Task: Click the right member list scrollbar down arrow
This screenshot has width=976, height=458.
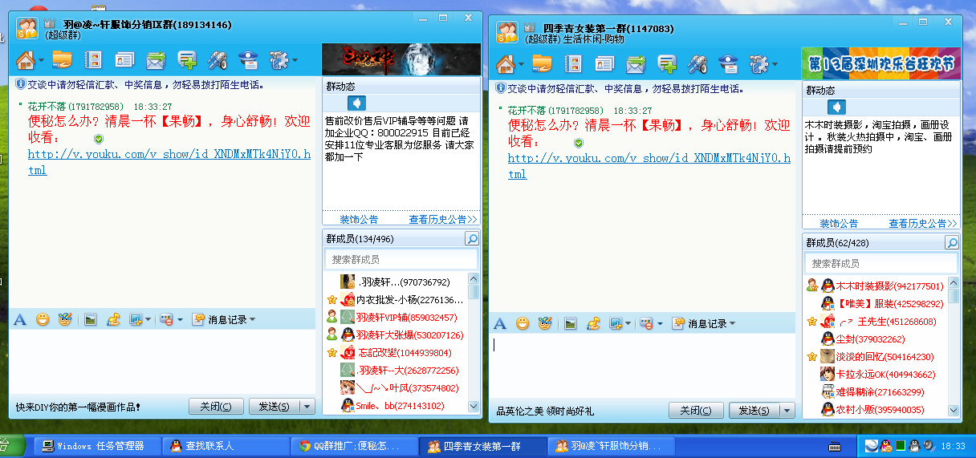Action: pos(953,409)
